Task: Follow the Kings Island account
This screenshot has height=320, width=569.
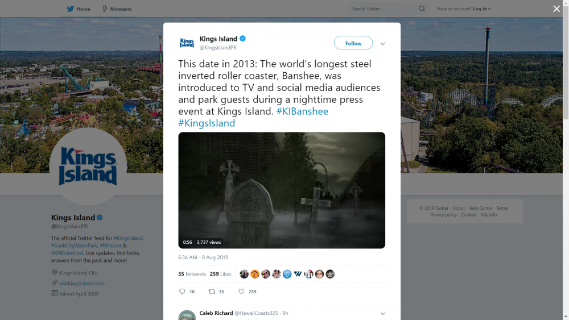Action: point(353,43)
